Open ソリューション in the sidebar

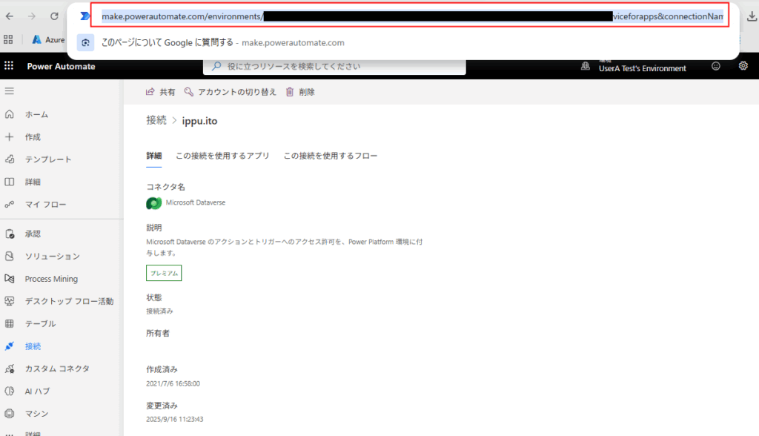(53, 257)
